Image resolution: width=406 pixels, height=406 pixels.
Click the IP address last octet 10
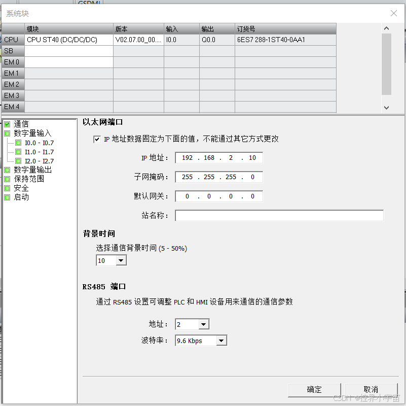(252, 158)
